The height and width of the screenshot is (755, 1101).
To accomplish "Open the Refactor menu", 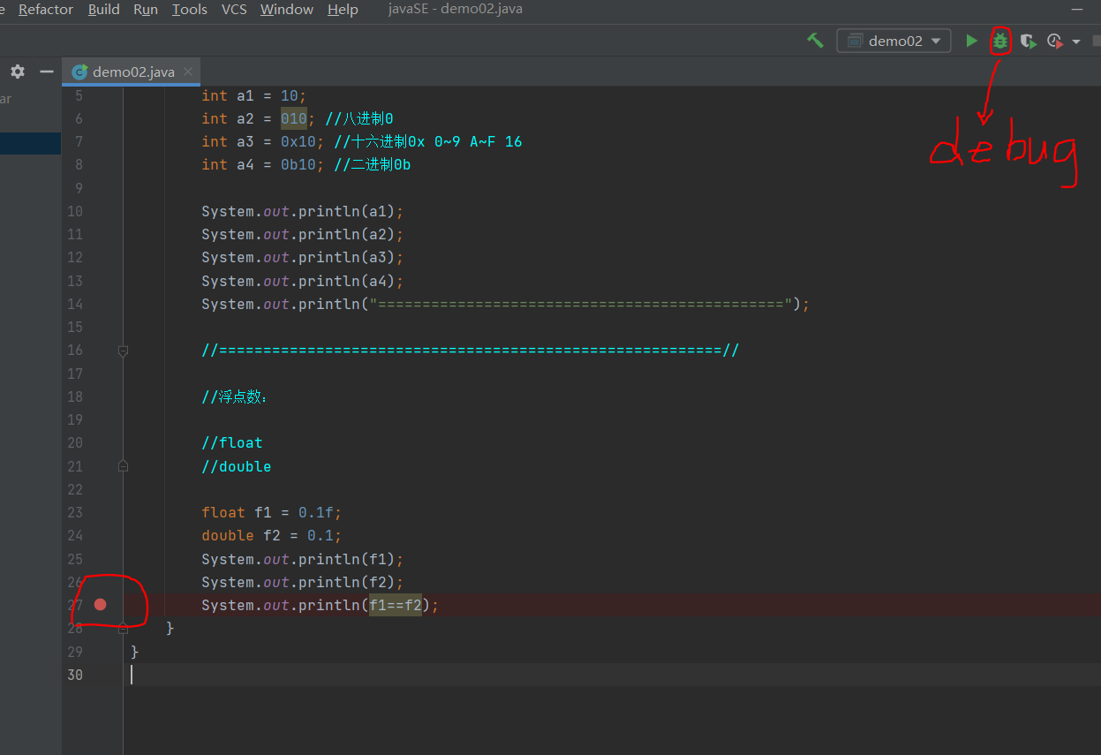I will click(46, 10).
